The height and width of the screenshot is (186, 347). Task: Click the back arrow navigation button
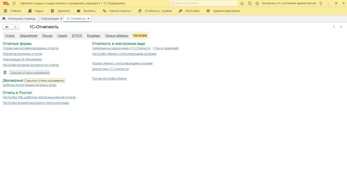coord(7,27)
